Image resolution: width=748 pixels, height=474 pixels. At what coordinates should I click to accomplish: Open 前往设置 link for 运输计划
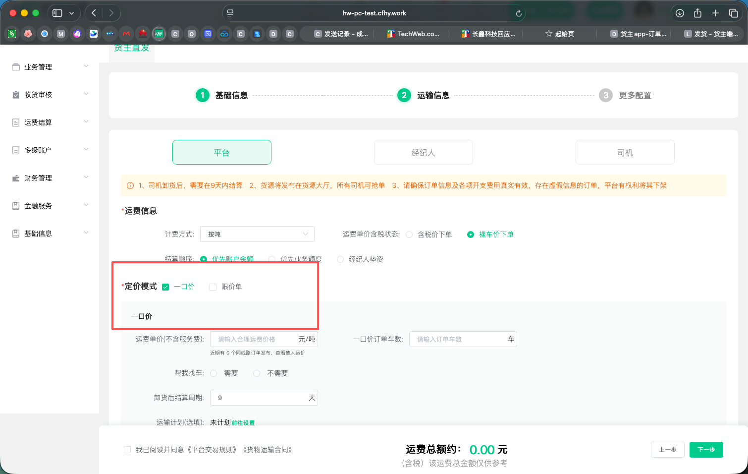point(243,423)
